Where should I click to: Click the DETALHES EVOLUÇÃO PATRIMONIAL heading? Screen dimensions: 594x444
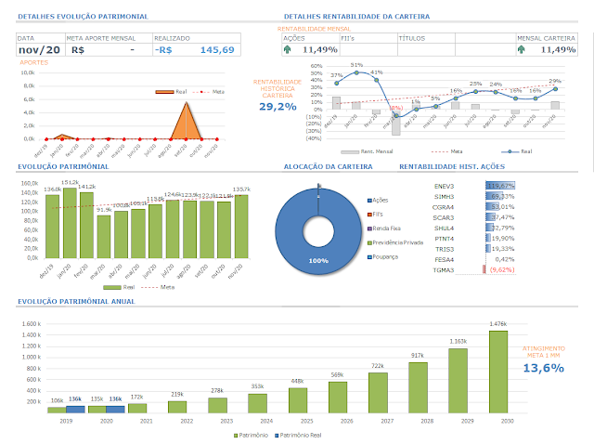click(x=83, y=17)
